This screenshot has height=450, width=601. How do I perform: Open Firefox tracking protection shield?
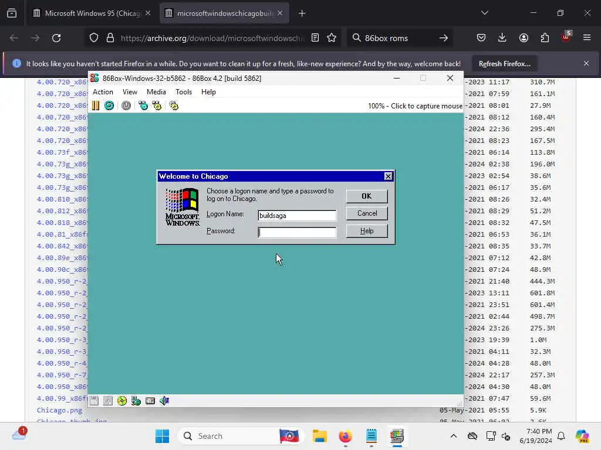(94, 38)
